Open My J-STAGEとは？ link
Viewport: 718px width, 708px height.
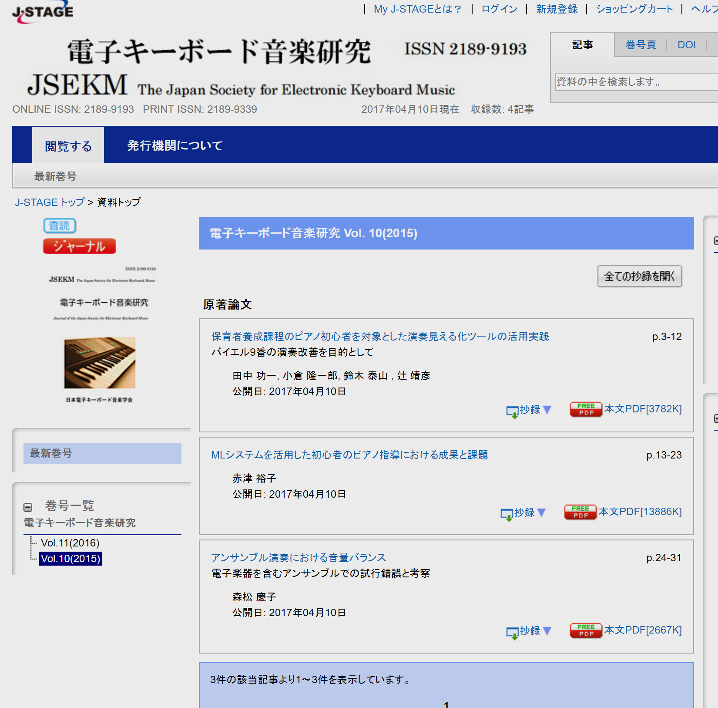pos(418,9)
